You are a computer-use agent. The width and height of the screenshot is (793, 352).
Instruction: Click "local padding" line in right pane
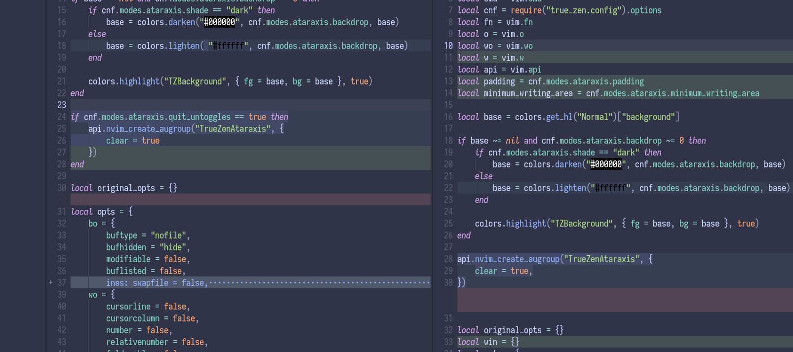coord(551,81)
